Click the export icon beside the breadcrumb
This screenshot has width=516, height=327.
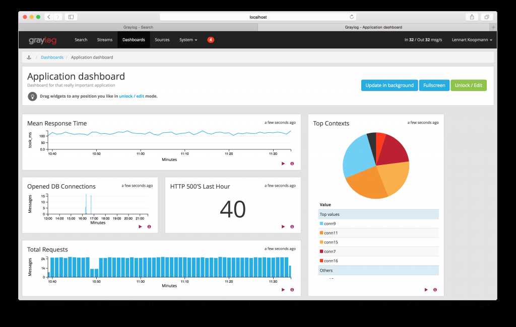coord(29,57)
